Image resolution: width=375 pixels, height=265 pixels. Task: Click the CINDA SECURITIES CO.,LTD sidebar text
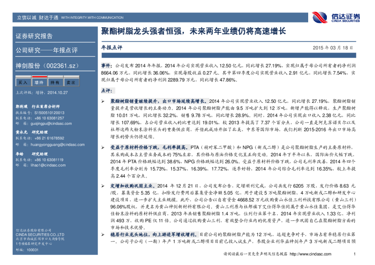(x=40, y=235)
